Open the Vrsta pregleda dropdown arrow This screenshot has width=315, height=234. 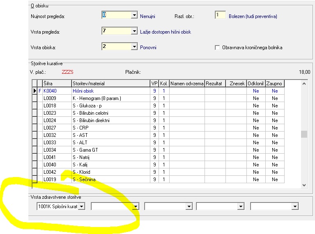point(134,31)
